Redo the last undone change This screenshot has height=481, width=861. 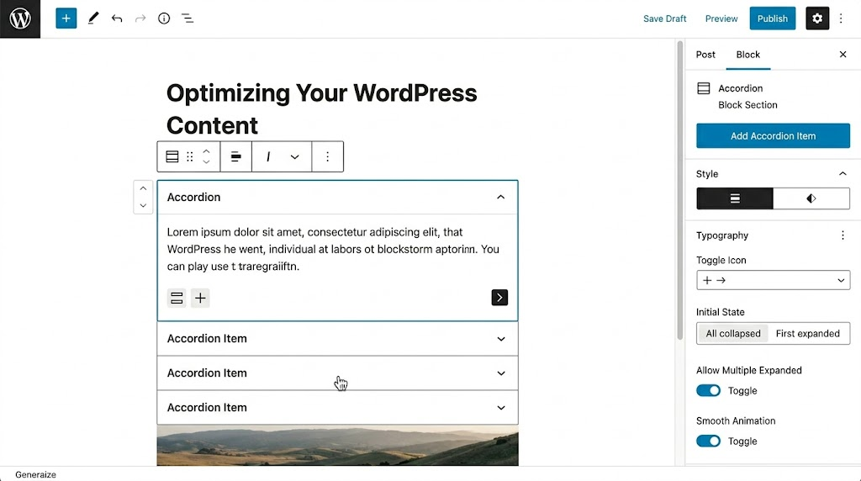coord(140,18)
